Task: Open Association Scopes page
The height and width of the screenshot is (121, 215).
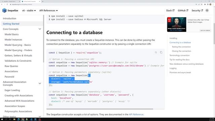Action: coord(15,106)
